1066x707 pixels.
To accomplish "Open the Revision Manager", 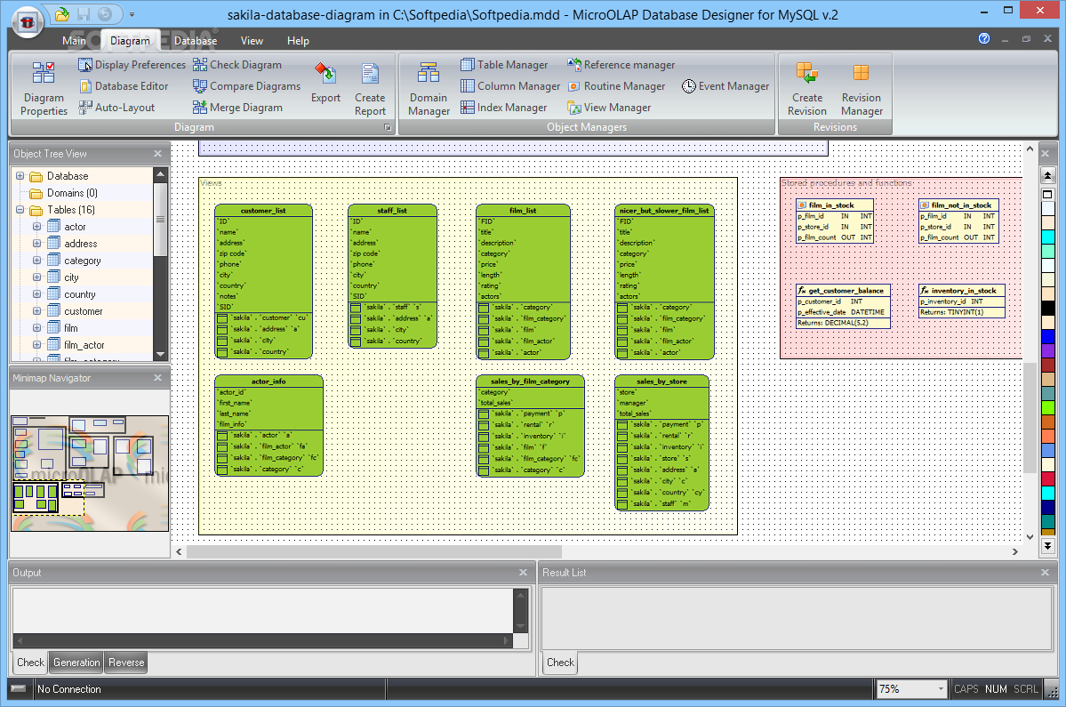I will [x=862, y=88].
